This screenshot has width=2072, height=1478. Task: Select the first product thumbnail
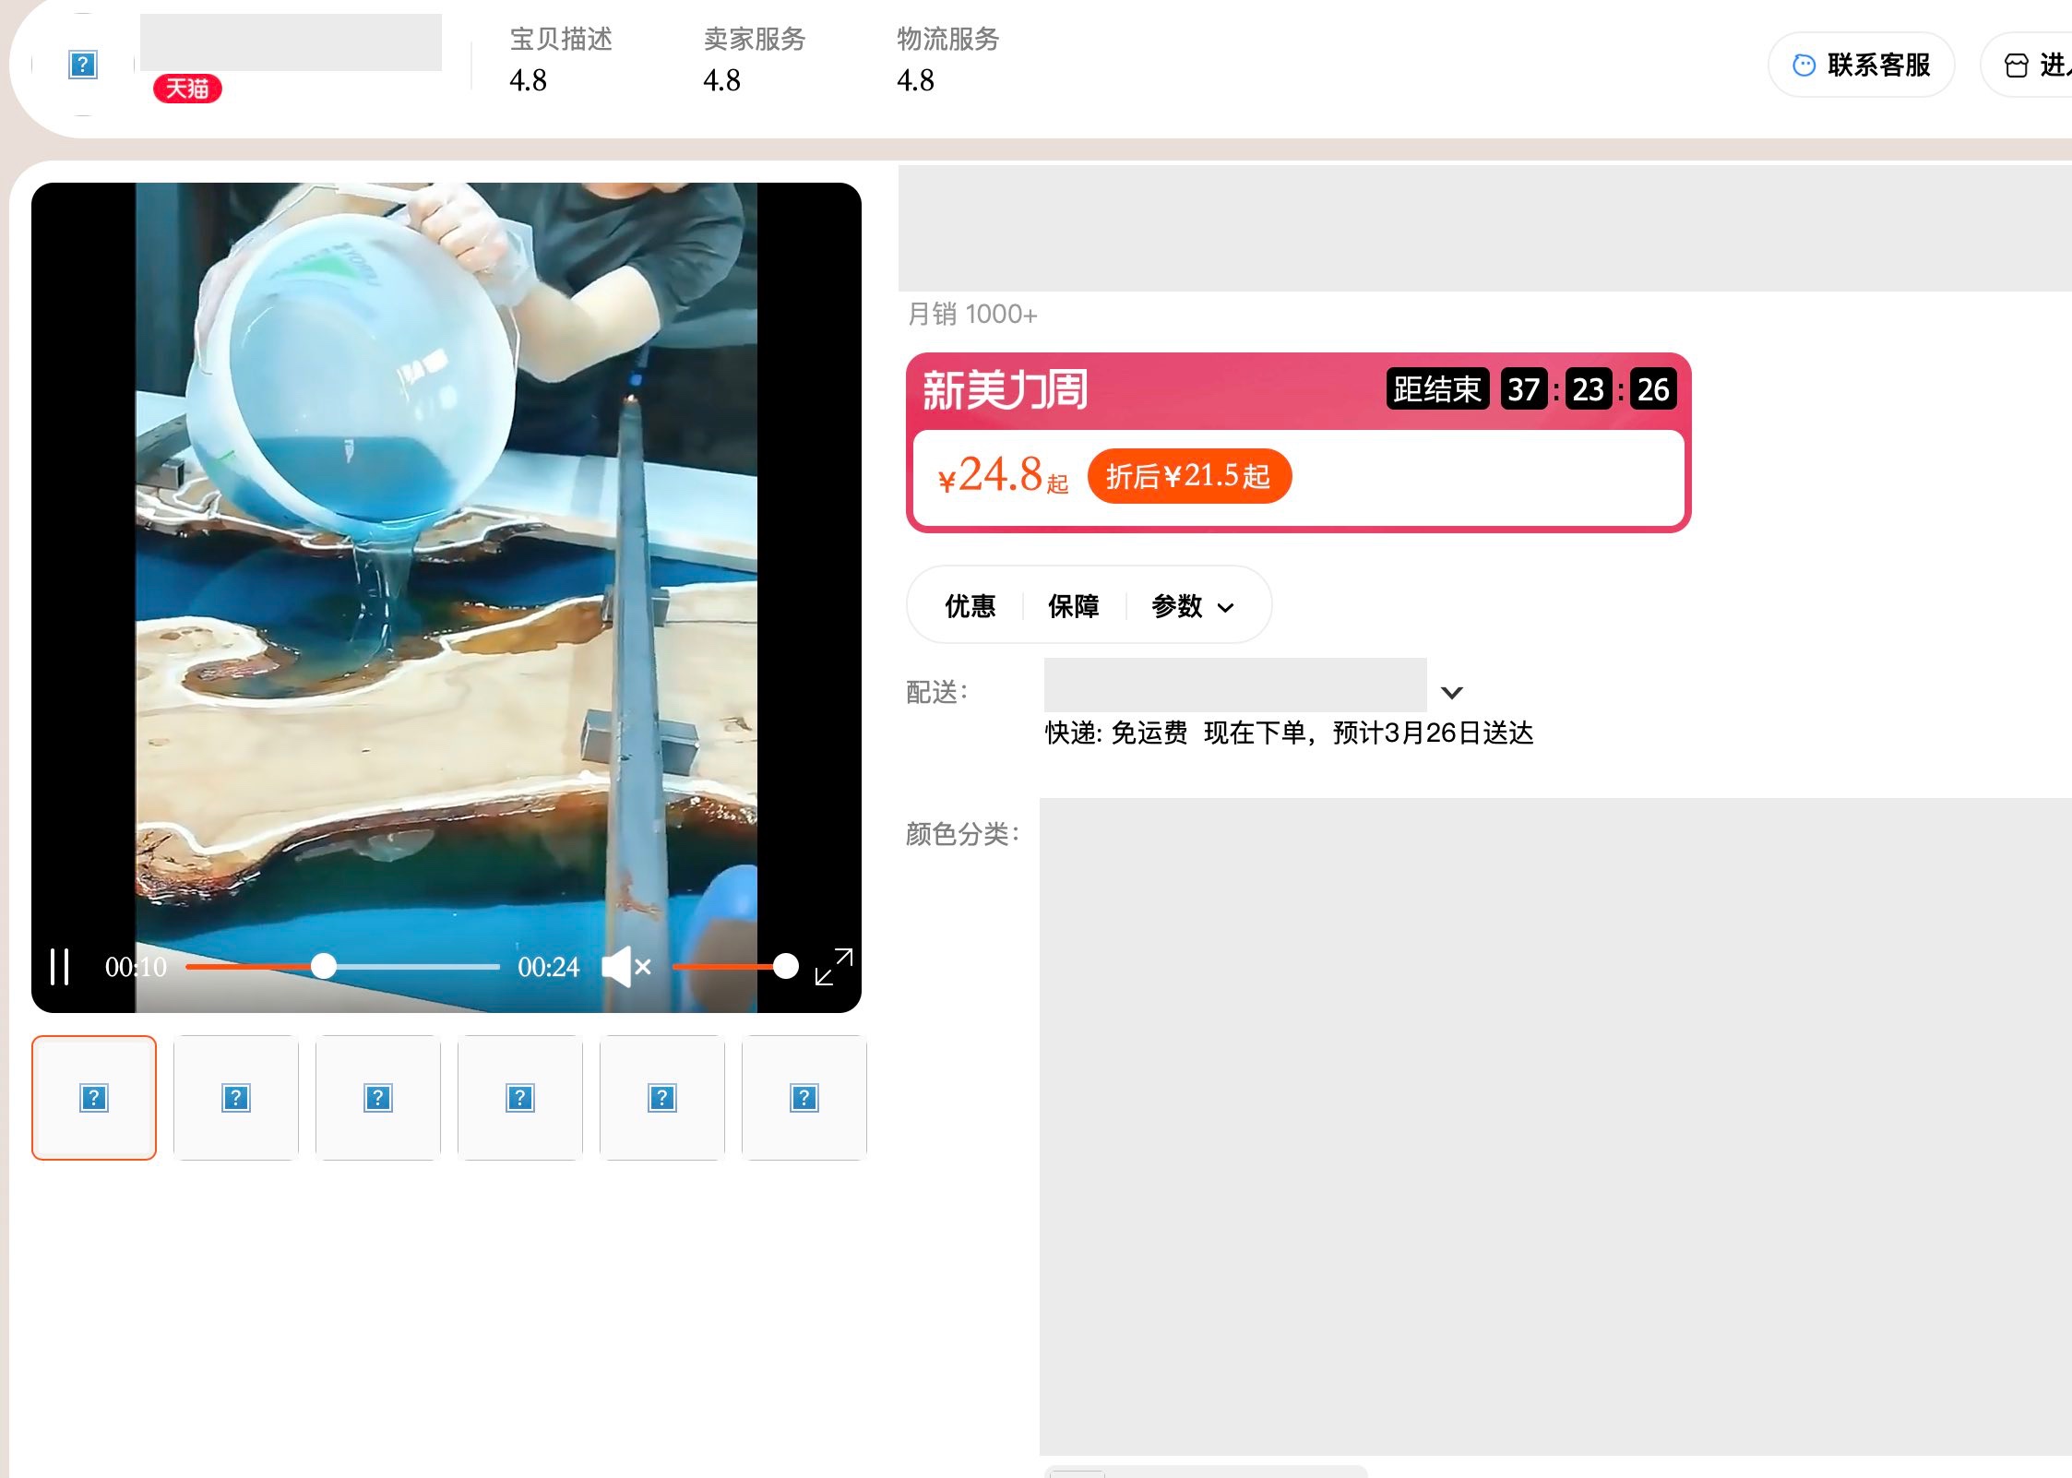tap(94, 1098)
